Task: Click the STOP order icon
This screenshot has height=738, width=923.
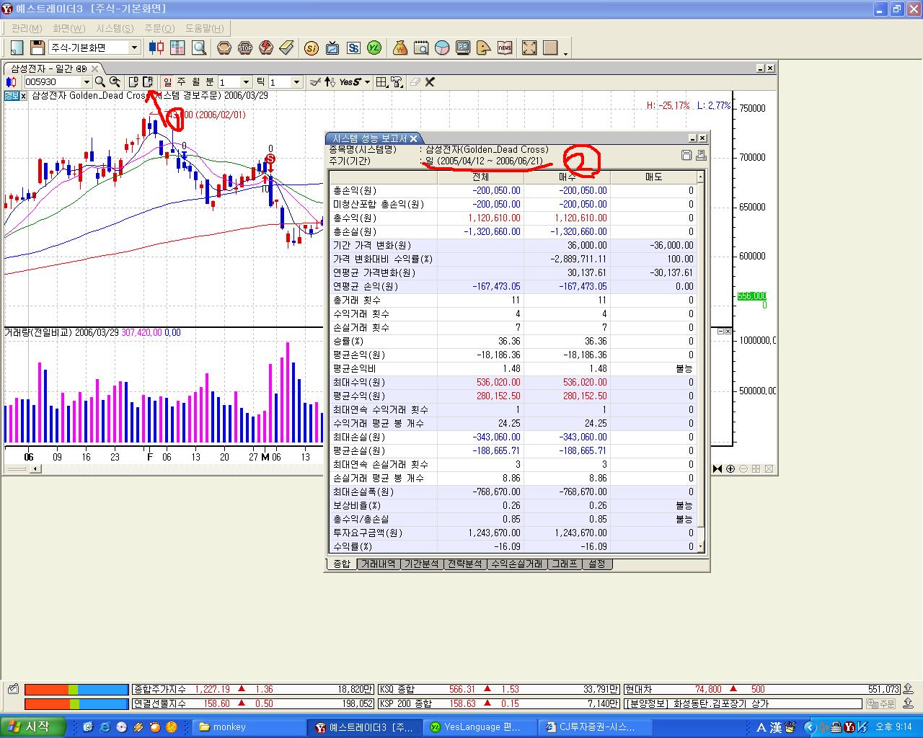Action: point(245,48)
